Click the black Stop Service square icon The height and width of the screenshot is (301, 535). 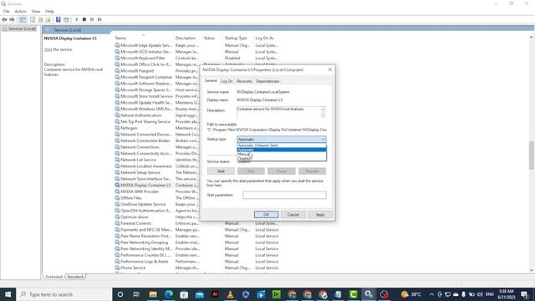tap(84, 19)
